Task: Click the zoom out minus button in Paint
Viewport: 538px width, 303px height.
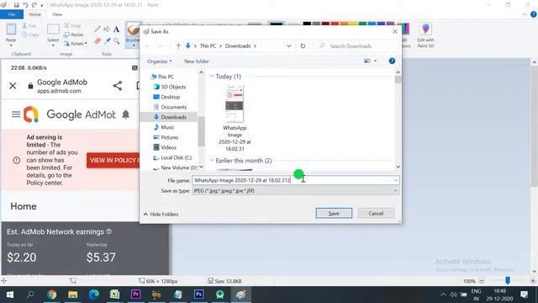Action: (x=482, y=280)
